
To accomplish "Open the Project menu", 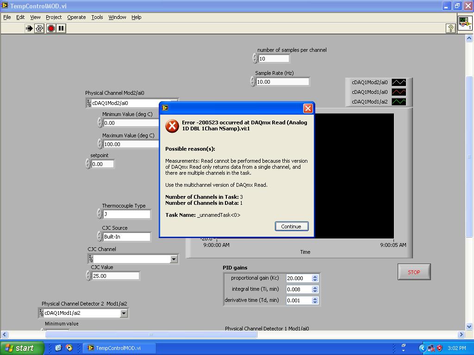I will tap(54, 17).
